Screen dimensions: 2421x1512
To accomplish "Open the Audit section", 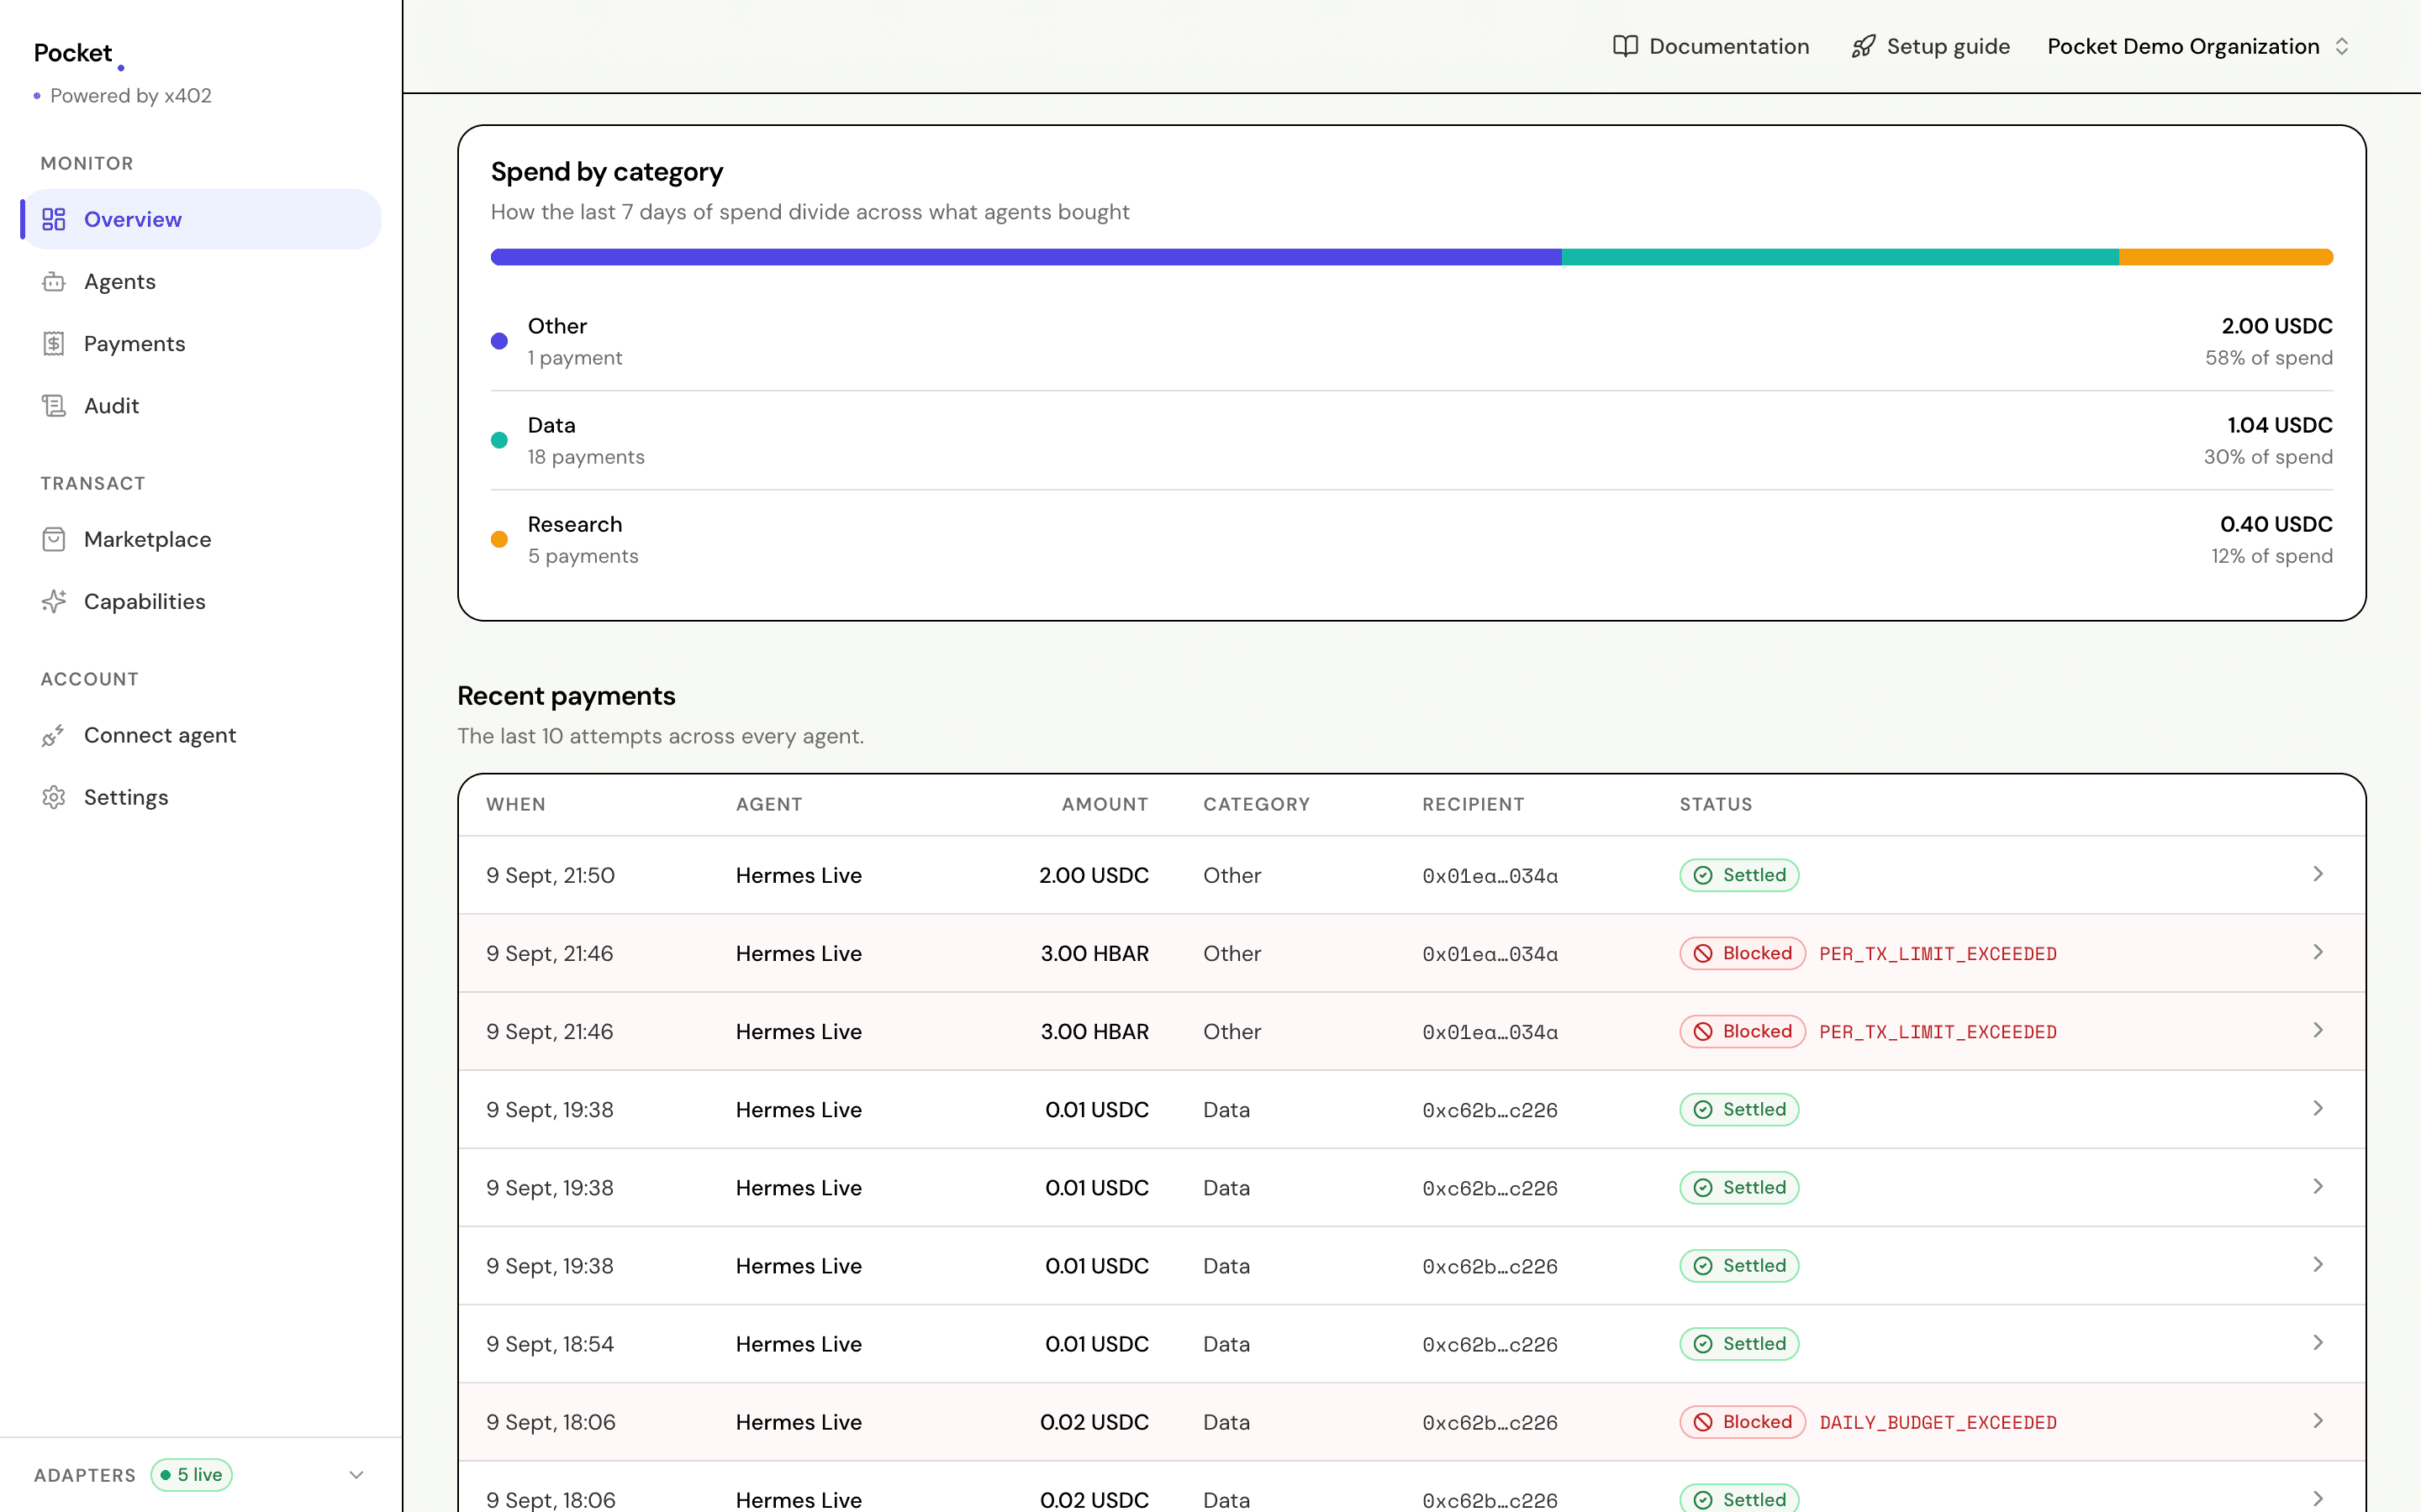I will coord(201,406).
